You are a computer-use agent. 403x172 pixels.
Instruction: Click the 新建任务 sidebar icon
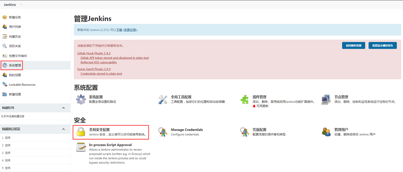[x=5, y=17]
